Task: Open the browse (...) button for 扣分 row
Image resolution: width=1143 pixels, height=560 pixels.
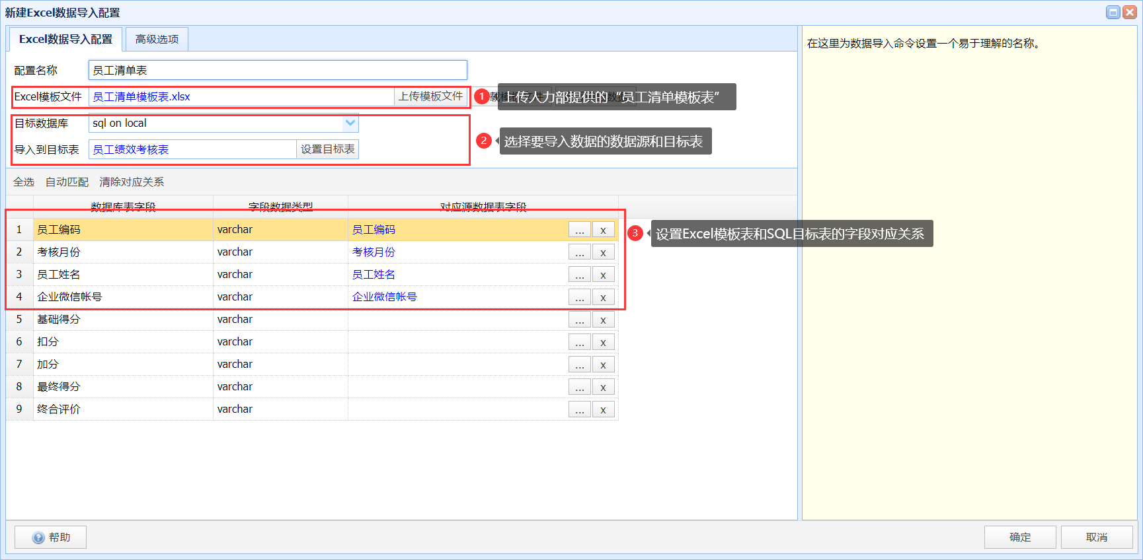Action: coord(580,342)
